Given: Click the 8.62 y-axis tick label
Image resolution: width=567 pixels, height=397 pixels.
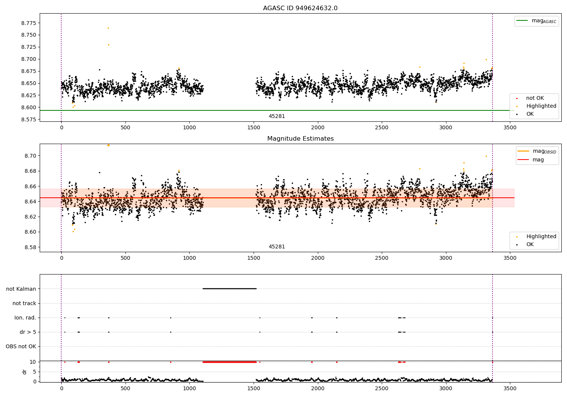Looking at the screenshot, I should [30, 217].
